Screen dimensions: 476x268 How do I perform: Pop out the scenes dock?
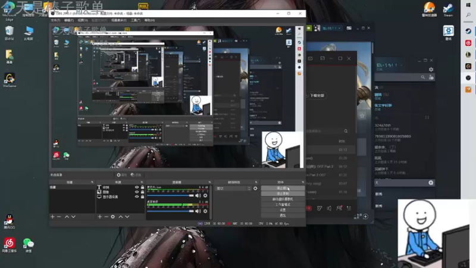tap(92, 182)
